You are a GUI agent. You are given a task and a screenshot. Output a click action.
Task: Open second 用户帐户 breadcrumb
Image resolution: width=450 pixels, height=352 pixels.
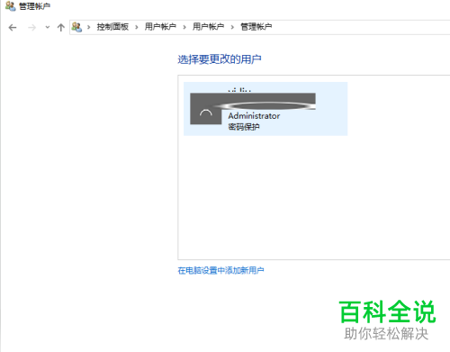click(208, 27)
